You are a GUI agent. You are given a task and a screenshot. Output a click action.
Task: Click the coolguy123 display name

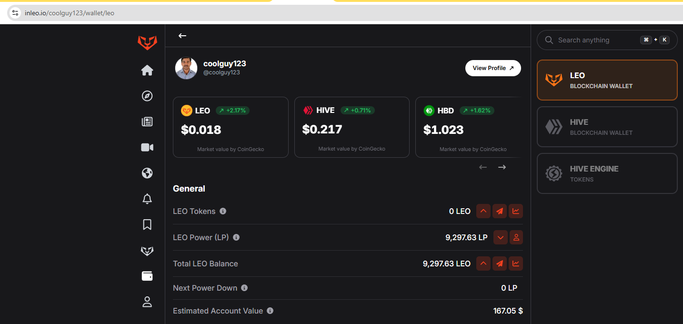[x=225, y=63]
